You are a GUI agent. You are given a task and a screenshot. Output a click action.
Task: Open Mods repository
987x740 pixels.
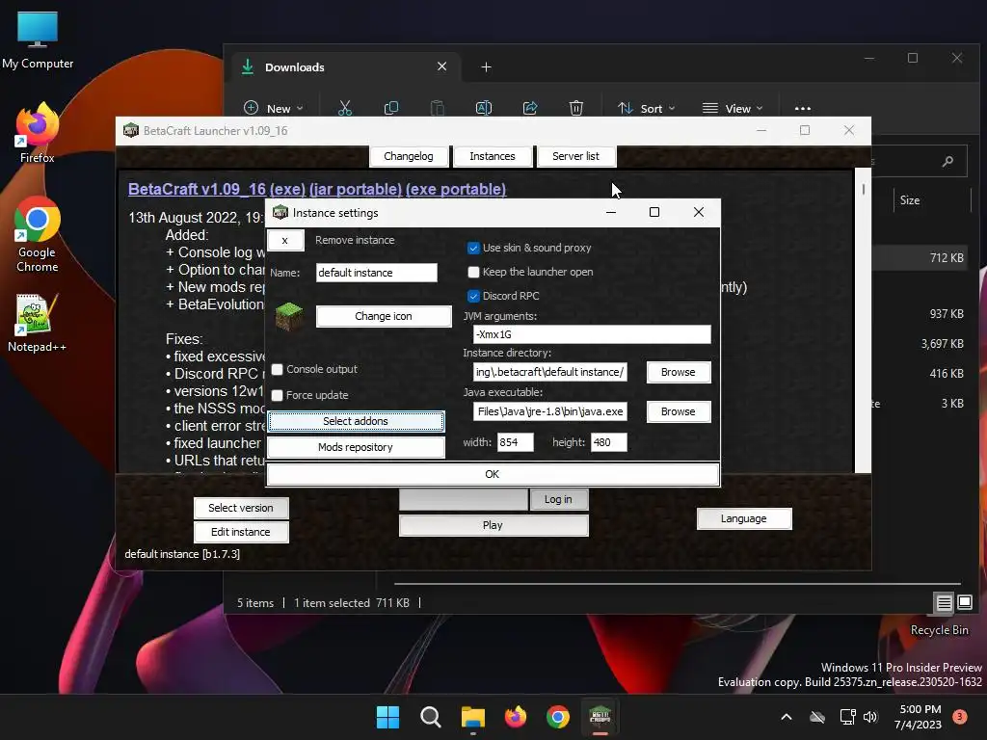(356, 447)
